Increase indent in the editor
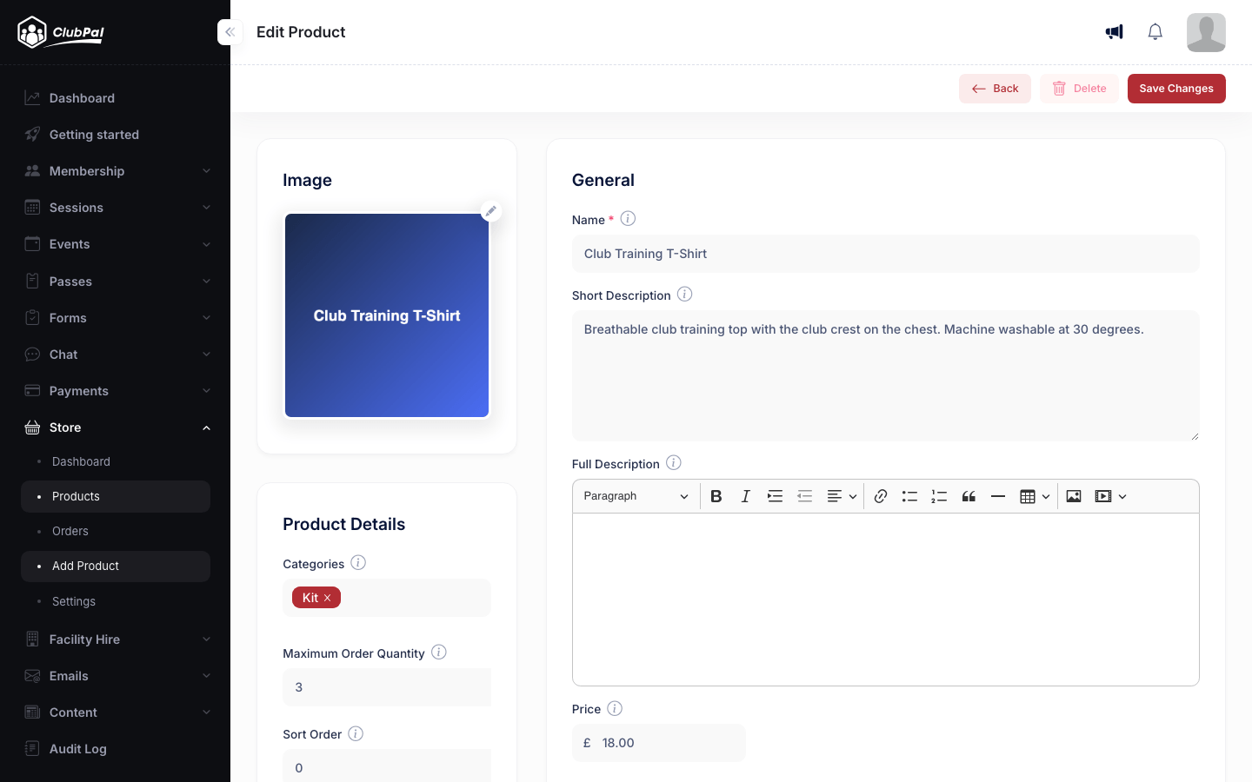This screenshot has height=782, width=1252. [775, 496]
